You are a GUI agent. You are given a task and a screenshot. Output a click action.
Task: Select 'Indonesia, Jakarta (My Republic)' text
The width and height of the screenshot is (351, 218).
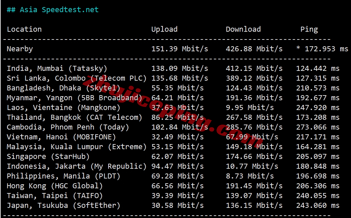77,166
